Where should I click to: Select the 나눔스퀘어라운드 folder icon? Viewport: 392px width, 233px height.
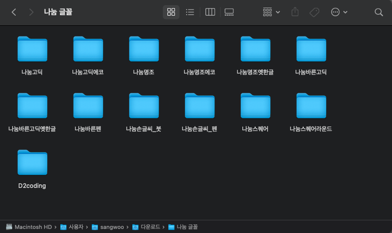(311, 105)
